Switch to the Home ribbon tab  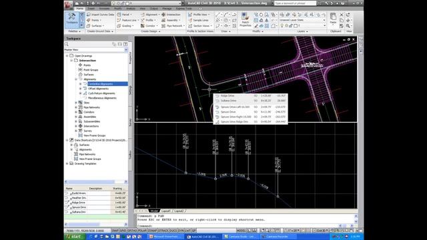[x=79, y=9]
